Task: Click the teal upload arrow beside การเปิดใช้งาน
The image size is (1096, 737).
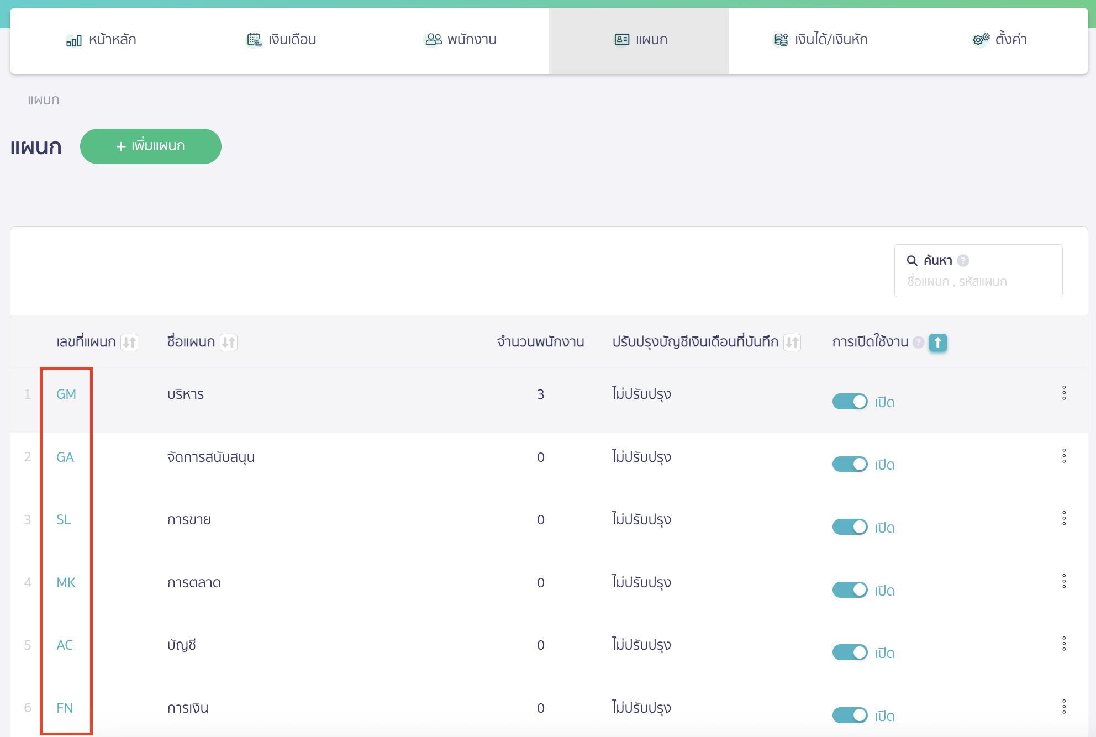Action: [x=937, y=343]
